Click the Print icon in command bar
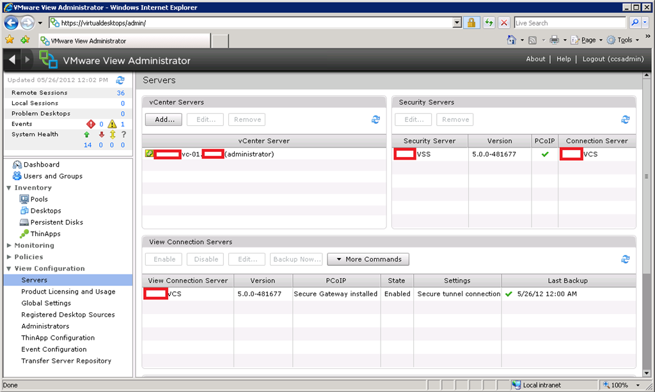 click(x=555, y=40)
